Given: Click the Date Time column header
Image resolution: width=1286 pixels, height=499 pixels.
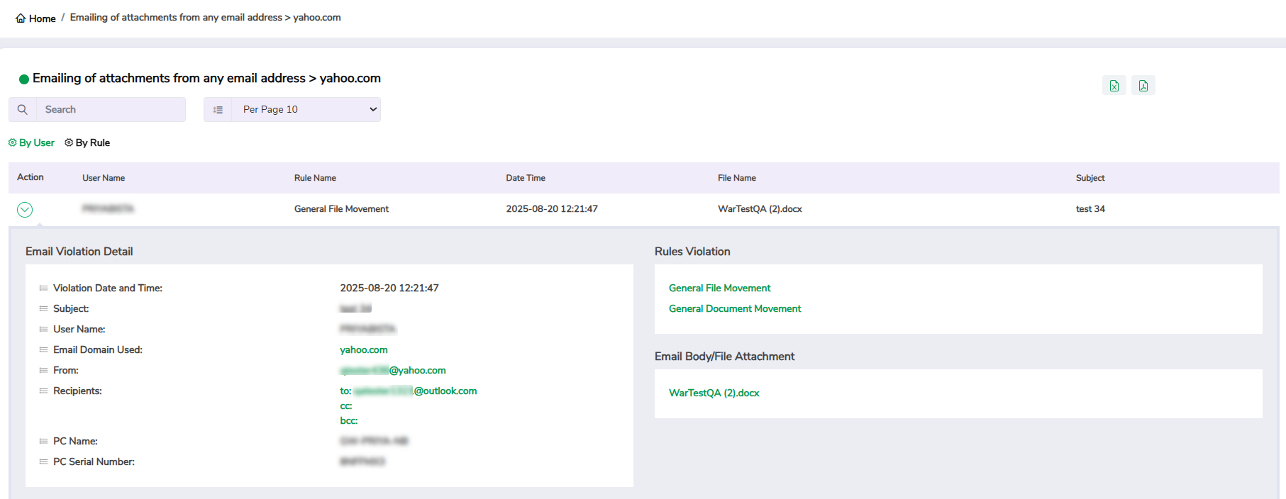Looking at the screenshot, I should [525, 179].
